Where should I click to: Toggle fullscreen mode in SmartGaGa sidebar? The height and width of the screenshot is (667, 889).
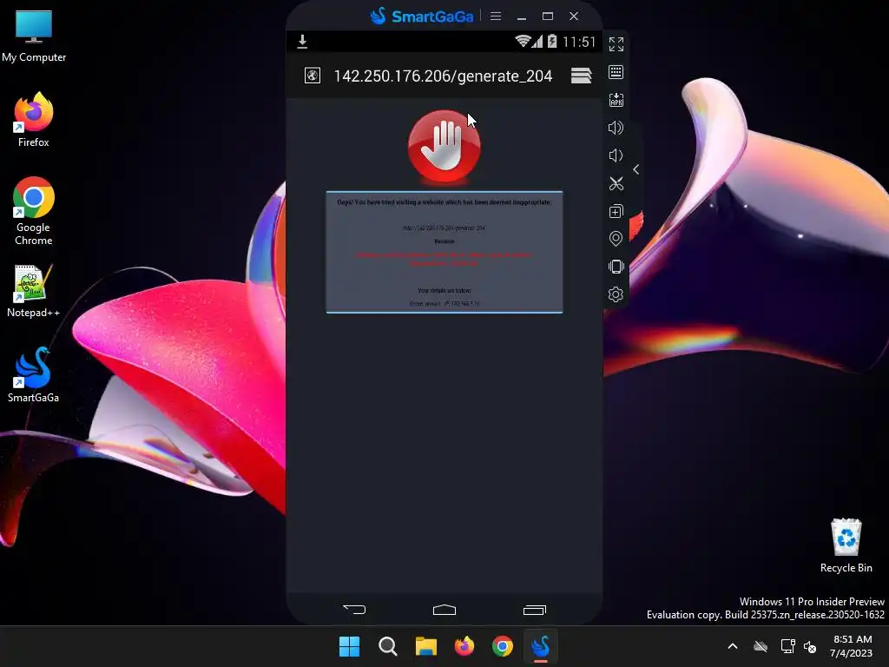click(x=616, y=44)
